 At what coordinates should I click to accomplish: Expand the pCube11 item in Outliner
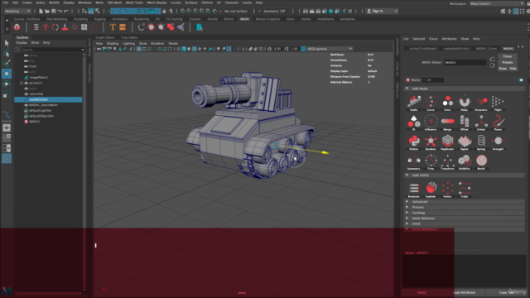[22, 83]
